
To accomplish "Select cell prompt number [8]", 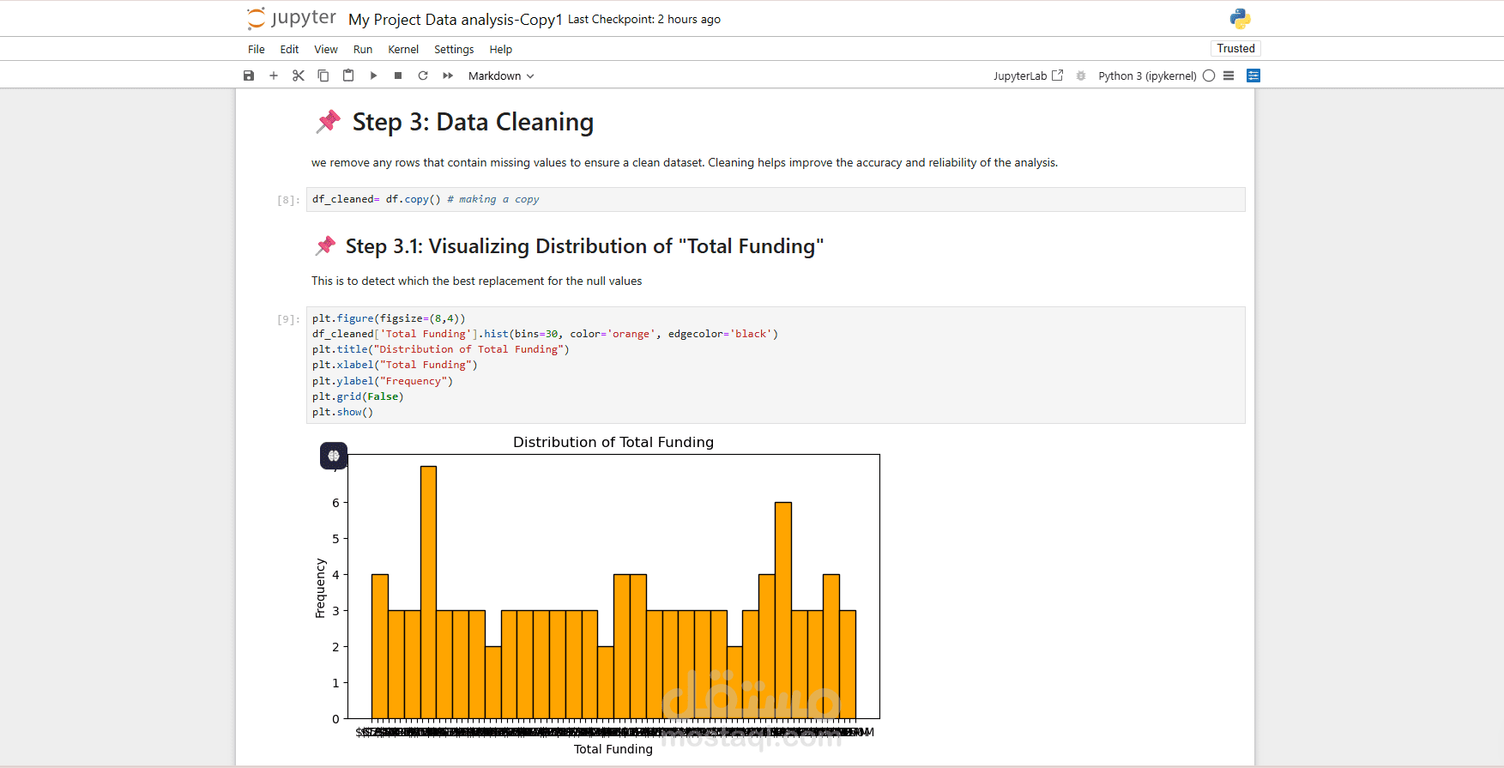I will 288,200.
